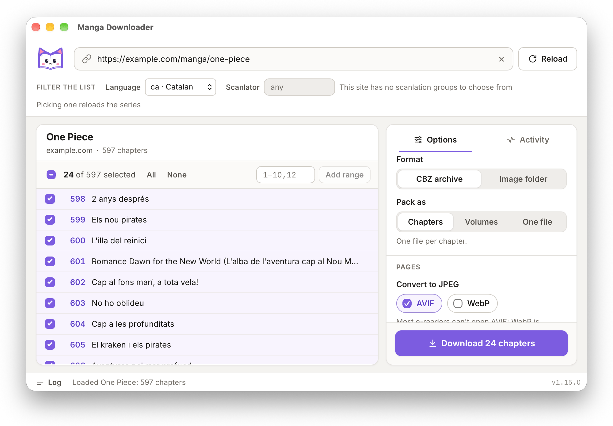
Task: Click chapter title 'Cap a les profunditats'
Action: point(133,324)
